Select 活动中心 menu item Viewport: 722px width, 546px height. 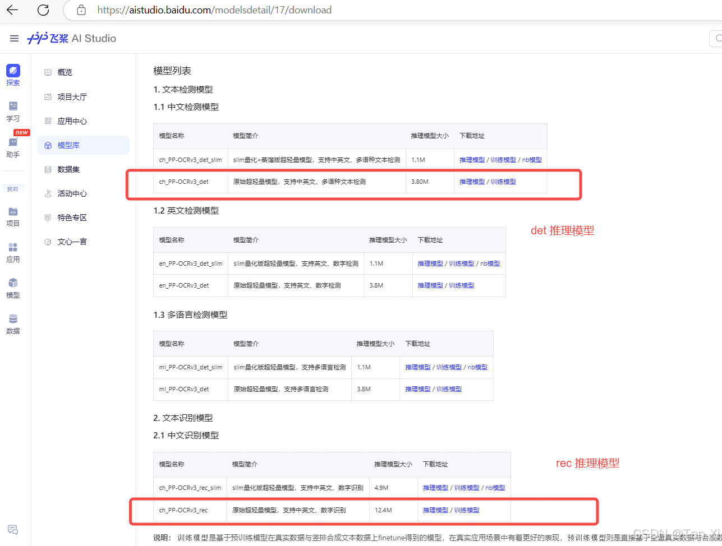pyautogui.click(x=84, y=193)
